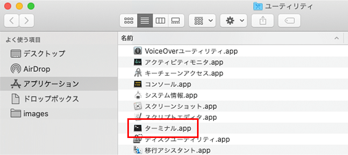Click the VoiceOverユーティリティ app icon

coord(138,51)
